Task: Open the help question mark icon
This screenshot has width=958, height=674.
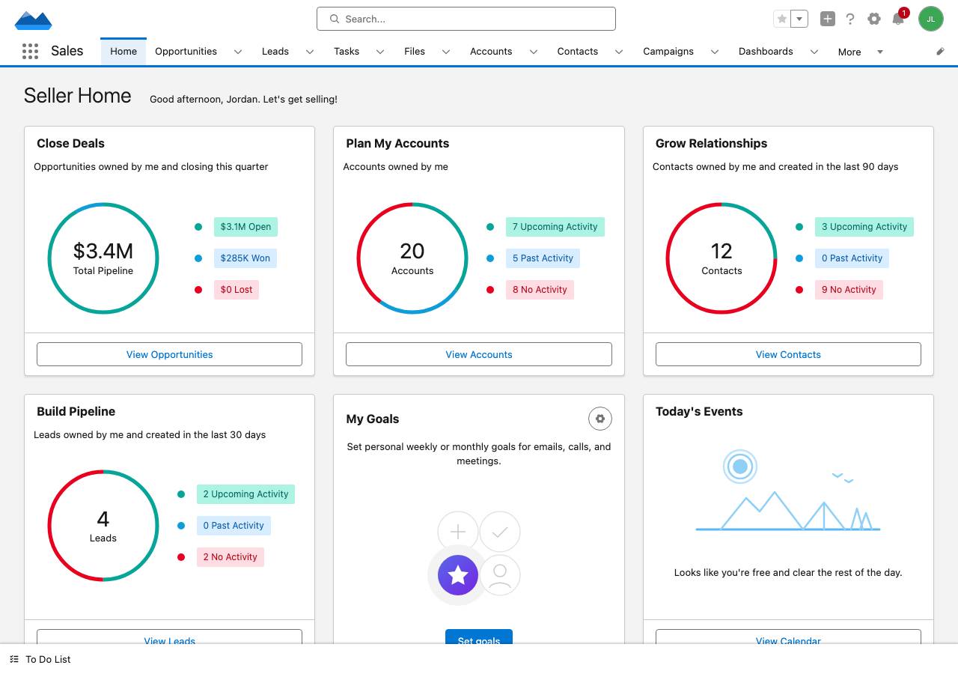Action: [850, 19]
